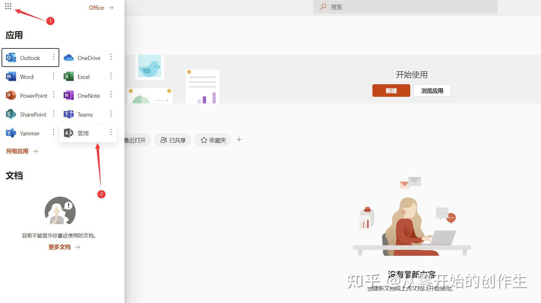
Task: Switch to the 已共享 tab
Action: [173, 140]
